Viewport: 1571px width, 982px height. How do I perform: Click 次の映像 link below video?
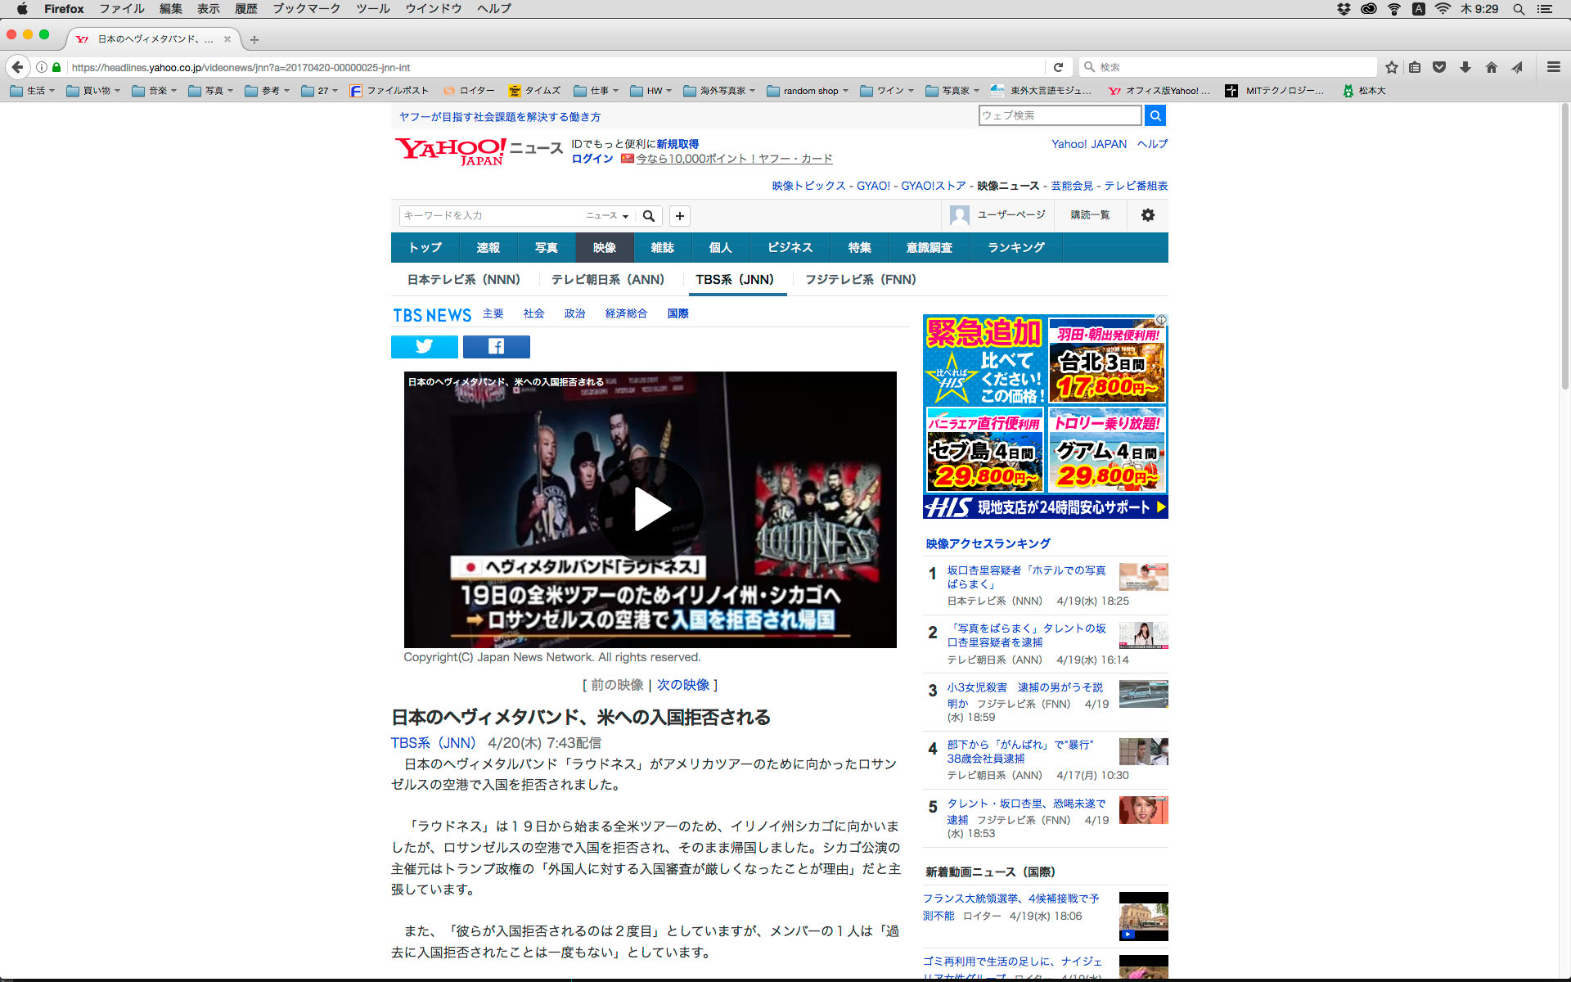click(x=683, y=685)
